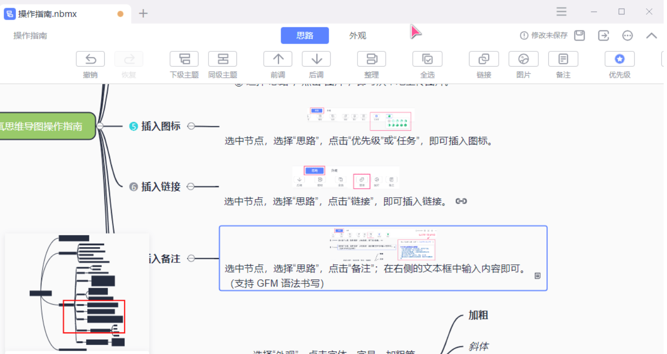Viewport: 667px width, 354px height.
Task: Open a new tab with the plus button
Action: coord(143,14)
